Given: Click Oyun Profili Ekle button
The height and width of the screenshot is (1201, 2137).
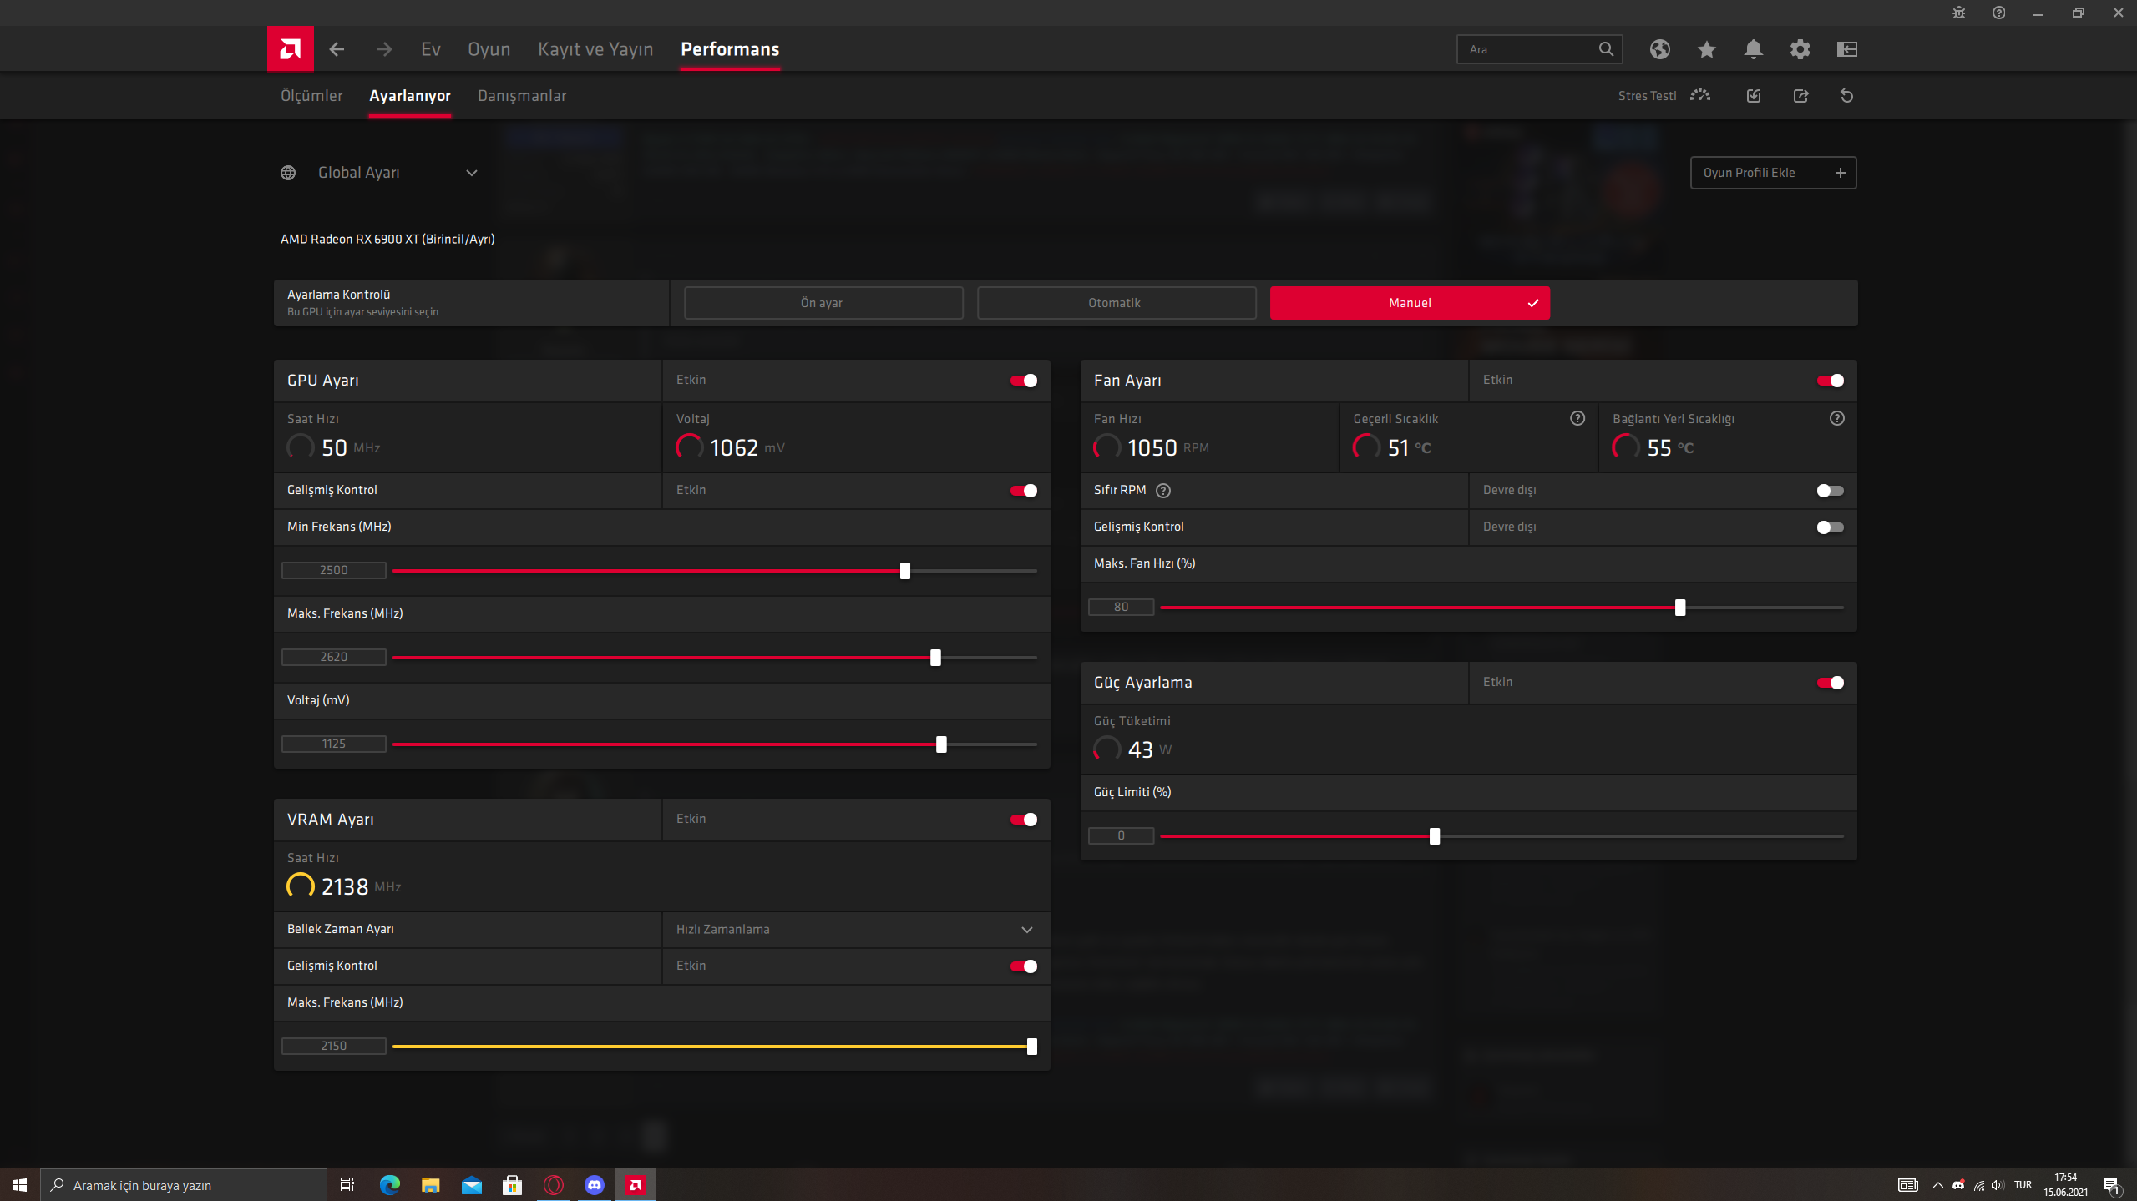Looking at the screenshot, I should coord(1772,173).
